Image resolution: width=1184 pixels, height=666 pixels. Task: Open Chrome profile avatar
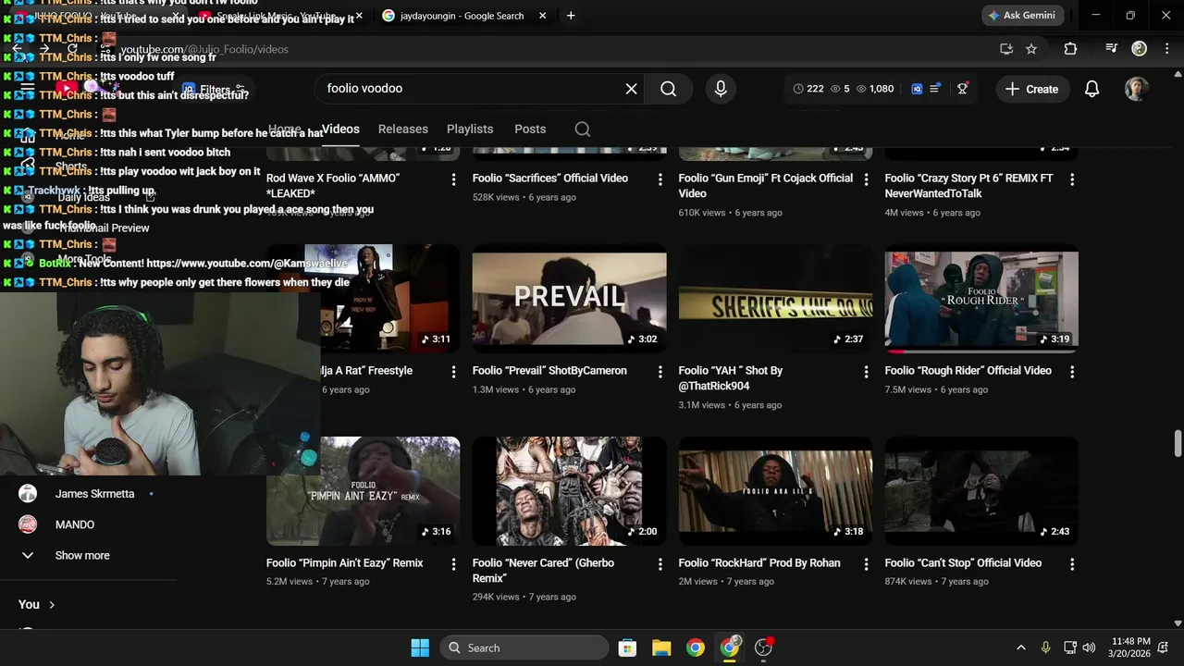pos(1140,48)
